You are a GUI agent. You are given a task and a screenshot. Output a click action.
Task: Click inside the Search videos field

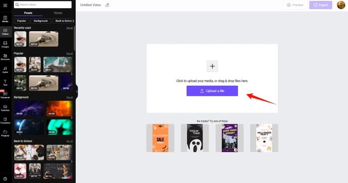click(43, 5)
